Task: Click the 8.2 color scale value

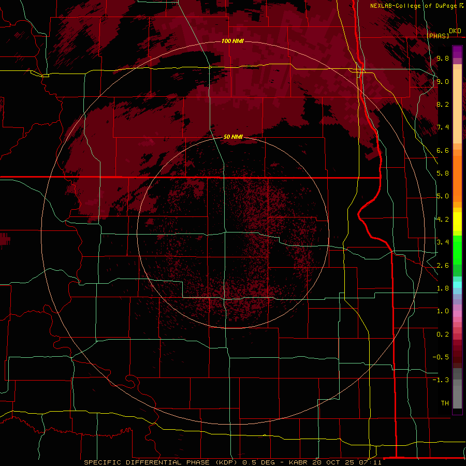Action: (x=443, y=104)
